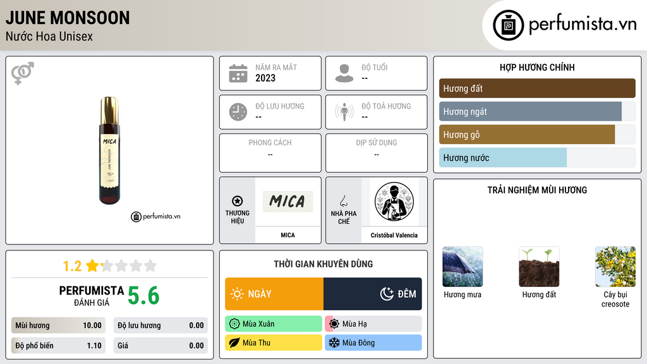The image size is (647, 364).
Task: Click the HỢP HƯƠNG CHÍNH heading
Action: 537,67
